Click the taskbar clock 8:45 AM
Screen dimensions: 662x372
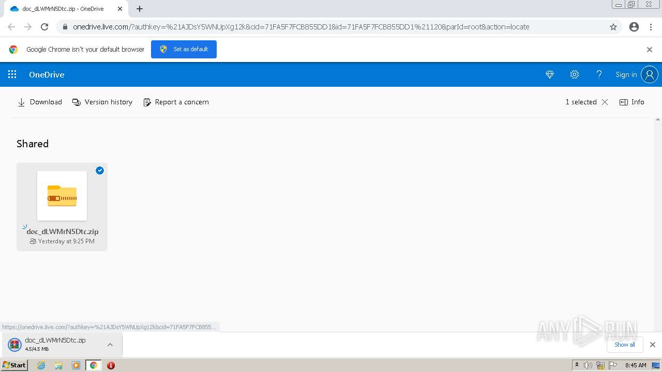[x=636, y=365]
